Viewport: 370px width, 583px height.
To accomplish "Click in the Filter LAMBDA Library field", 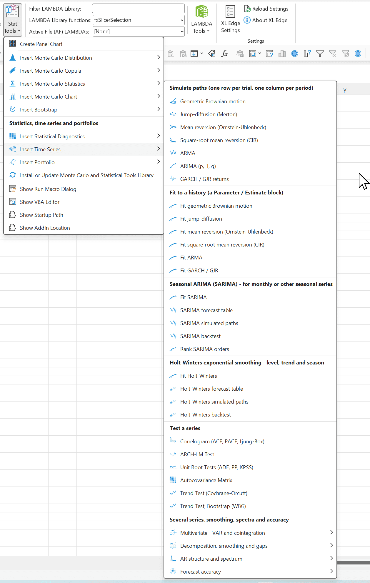I will [x=138, y=9].
